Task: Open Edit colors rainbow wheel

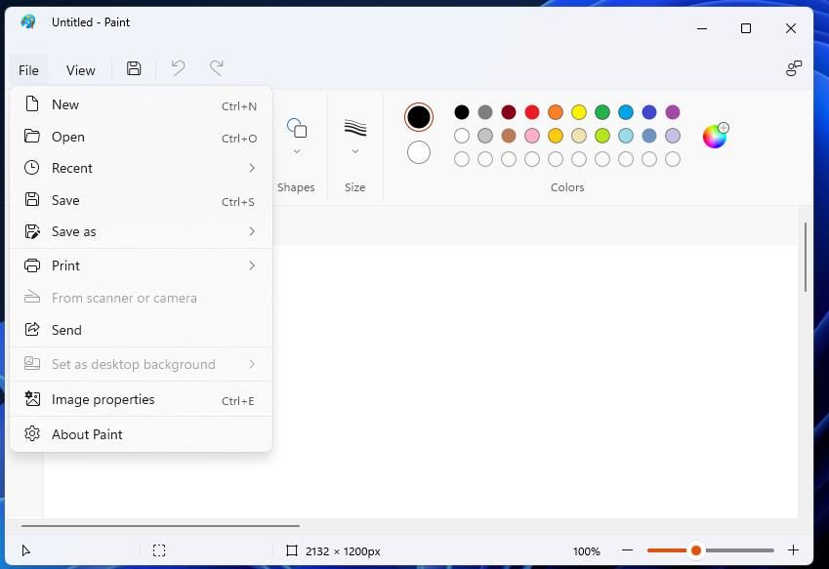Action: click(716, 136)
